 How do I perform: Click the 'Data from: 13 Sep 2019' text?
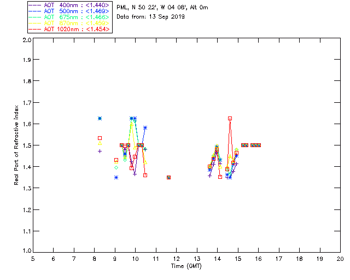tap(151, 17)
